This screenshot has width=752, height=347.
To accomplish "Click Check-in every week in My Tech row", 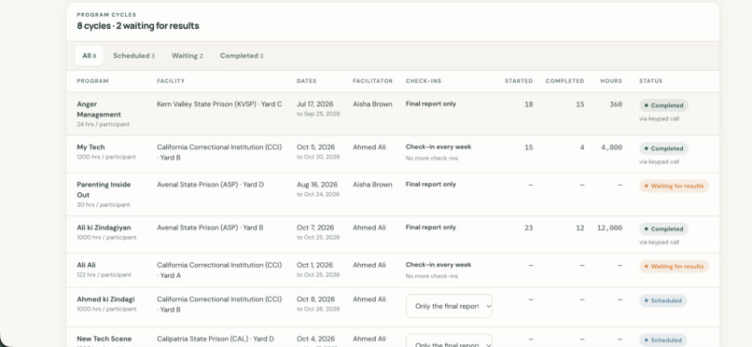I will (x=439, y=147).
